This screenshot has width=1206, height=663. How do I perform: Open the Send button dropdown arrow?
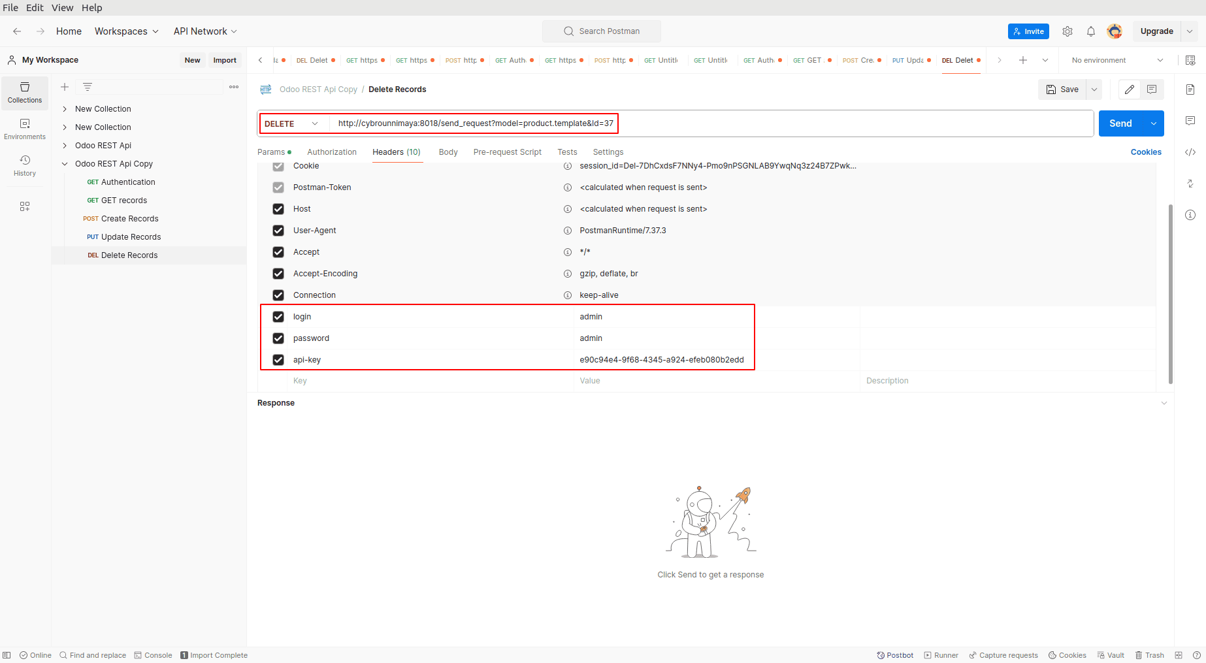(1154, 123)
